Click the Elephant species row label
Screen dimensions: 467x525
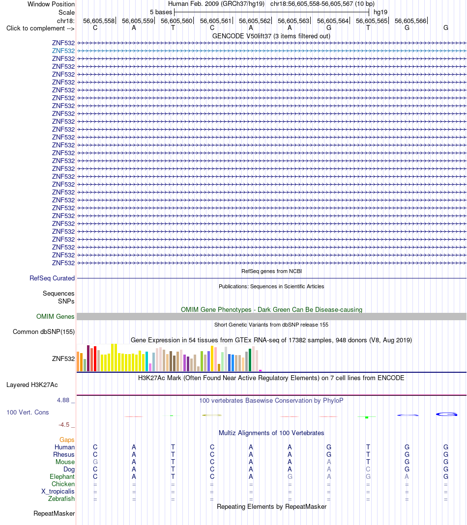click(x=62, y=477)
